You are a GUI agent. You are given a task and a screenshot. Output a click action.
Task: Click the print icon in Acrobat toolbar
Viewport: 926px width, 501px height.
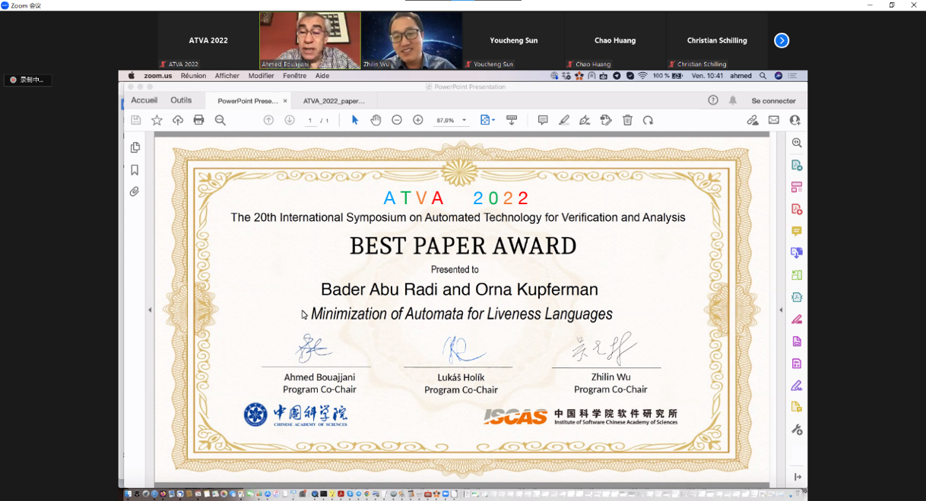[198, 120]
